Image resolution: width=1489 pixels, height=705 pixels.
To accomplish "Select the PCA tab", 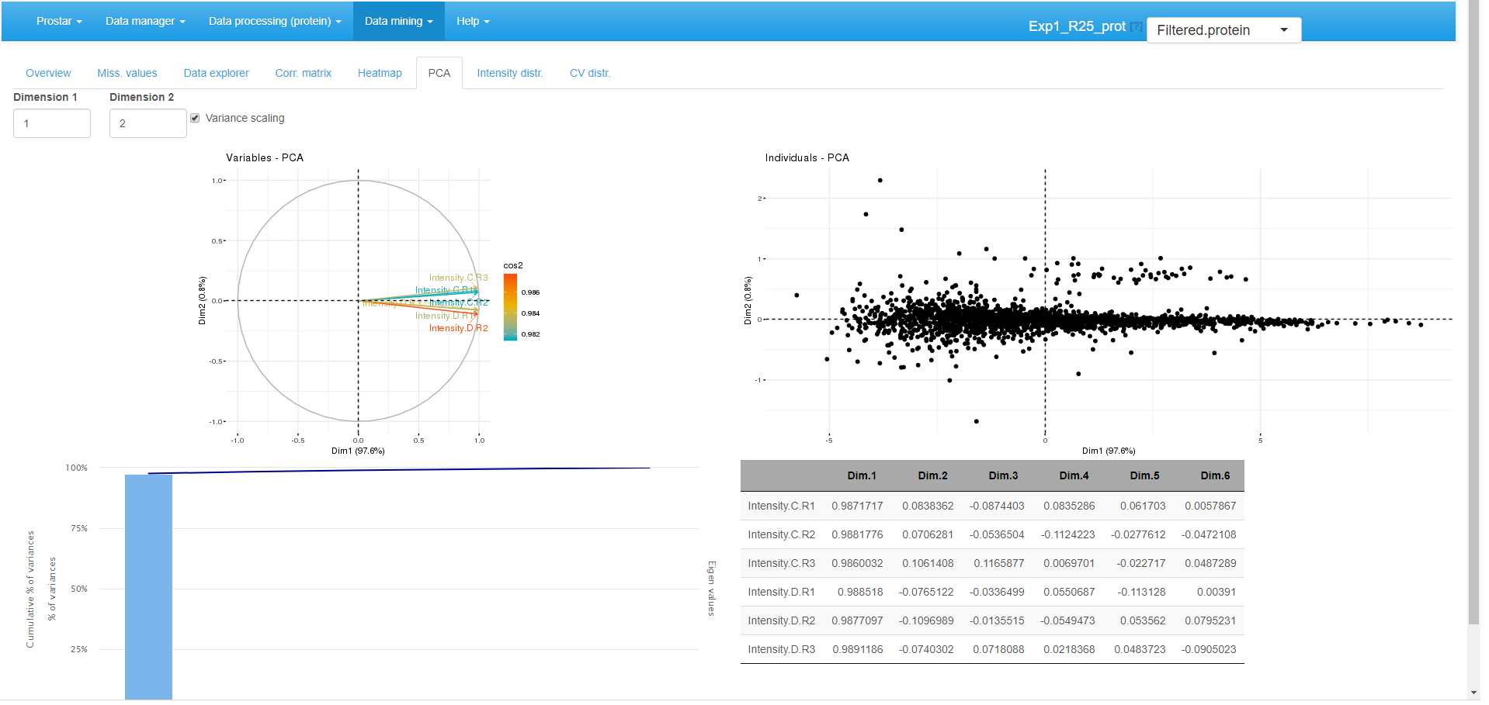I will 439,72.
